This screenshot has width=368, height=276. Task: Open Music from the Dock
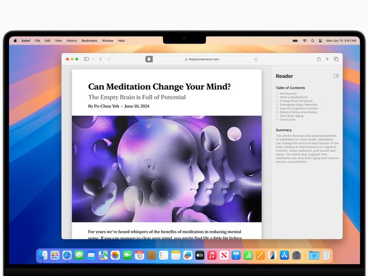[212, 255]
